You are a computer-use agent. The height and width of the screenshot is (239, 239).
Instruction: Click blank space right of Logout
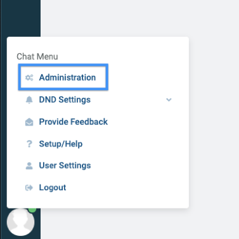[x=127, y=188]
